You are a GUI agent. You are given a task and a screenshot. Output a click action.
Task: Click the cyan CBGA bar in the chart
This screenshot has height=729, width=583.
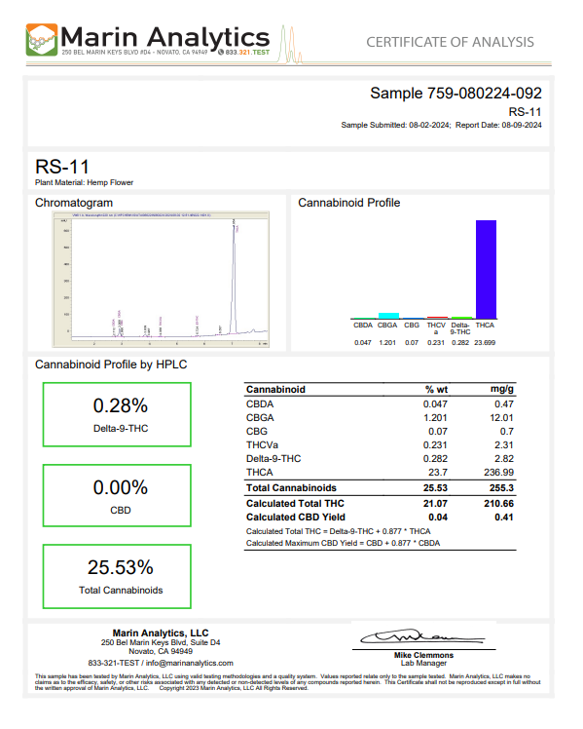388,316
